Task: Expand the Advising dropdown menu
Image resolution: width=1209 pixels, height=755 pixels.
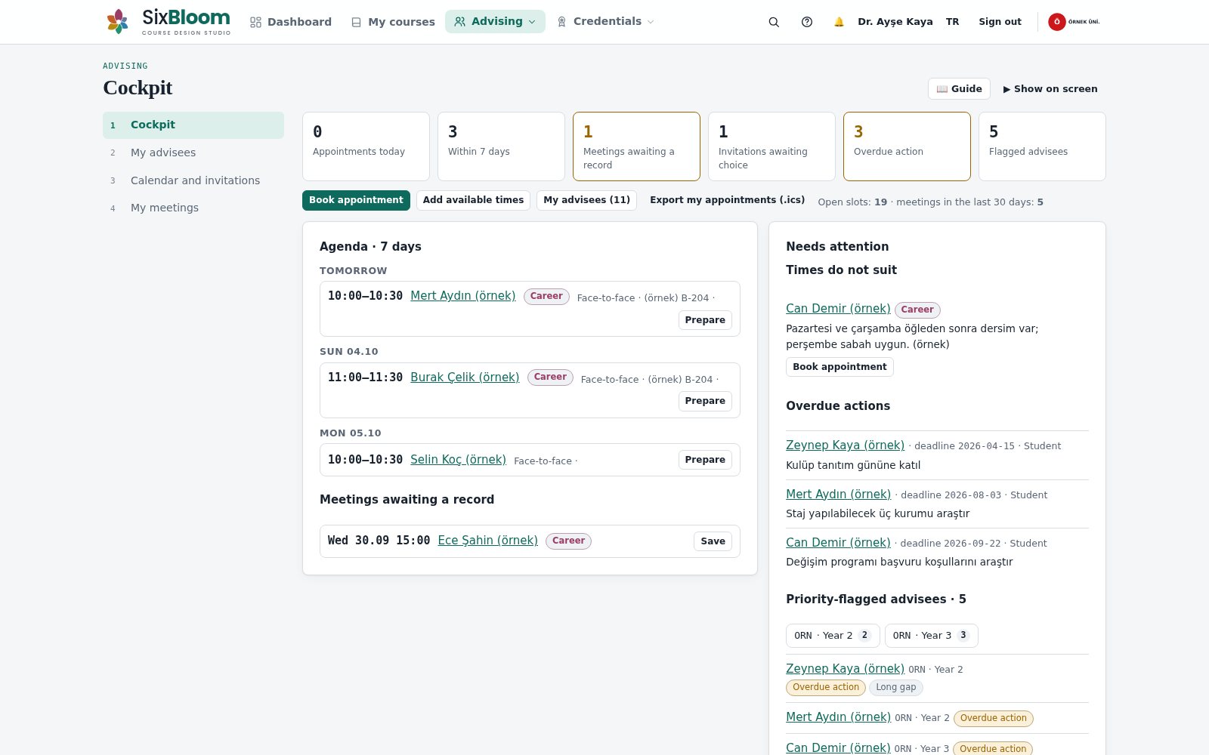Action: [x=495, y=22]
